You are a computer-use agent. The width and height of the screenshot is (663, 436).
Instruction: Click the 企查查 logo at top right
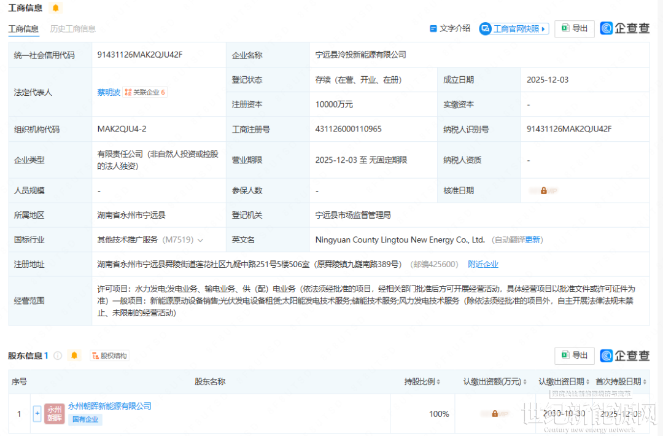coord(624,28)
